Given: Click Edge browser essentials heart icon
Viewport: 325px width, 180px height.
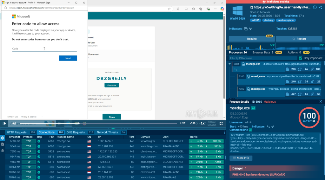Looking at the screenshot, I should 208,9.
